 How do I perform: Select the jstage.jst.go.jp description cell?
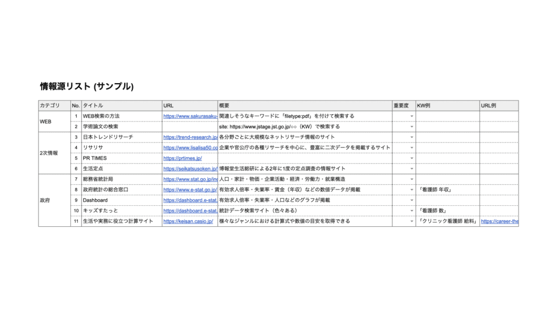[305, 126]
